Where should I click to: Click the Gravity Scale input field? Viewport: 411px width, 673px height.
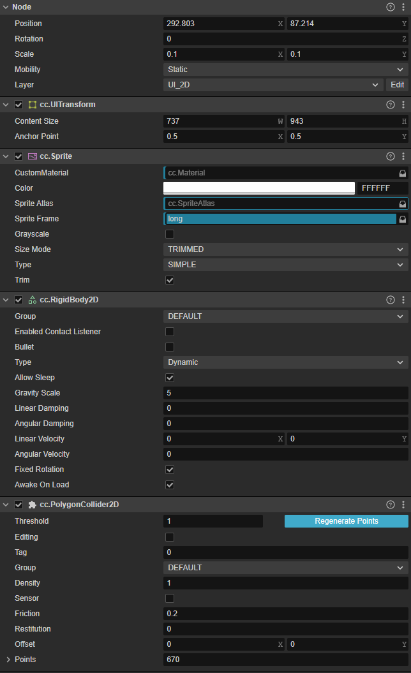point(285,393)
